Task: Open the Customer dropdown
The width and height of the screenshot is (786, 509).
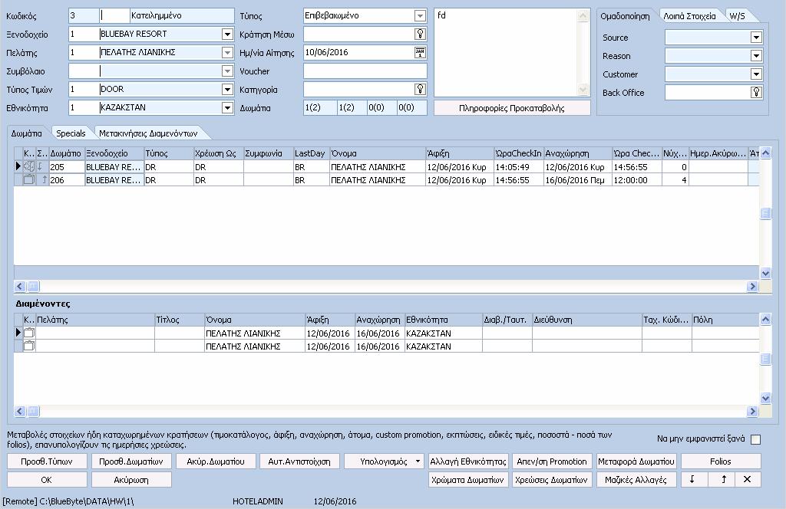Action: [x=756, y=74]
